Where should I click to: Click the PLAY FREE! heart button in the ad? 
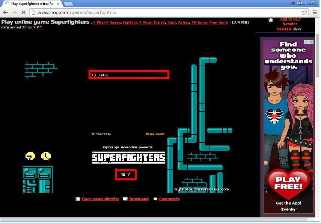288,184
